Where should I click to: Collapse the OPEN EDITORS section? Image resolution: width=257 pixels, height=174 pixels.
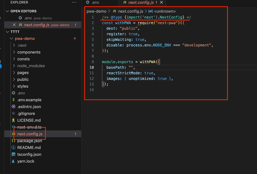click(x=7, y=11)
